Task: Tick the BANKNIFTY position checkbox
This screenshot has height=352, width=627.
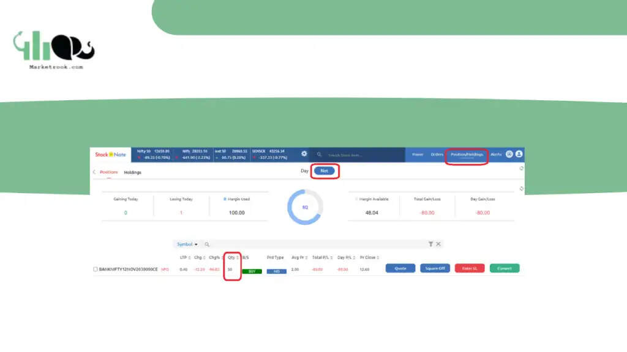Action: [x=95, y=269]
